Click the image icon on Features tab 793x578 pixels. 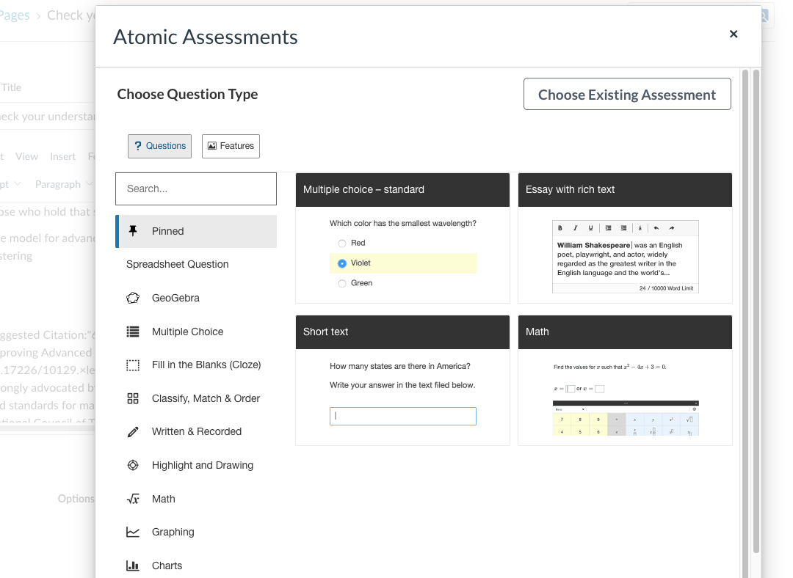pyautogui.click(x=212, y=146)
